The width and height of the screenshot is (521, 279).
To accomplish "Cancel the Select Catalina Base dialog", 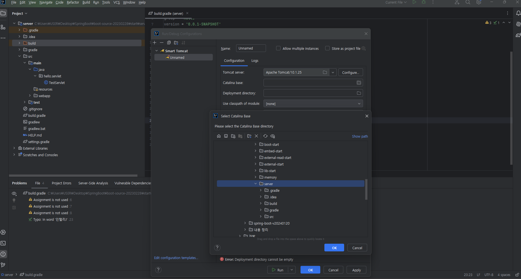I will click(357, 248).
